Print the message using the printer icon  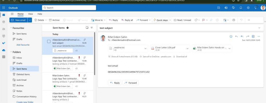(234, 20)
